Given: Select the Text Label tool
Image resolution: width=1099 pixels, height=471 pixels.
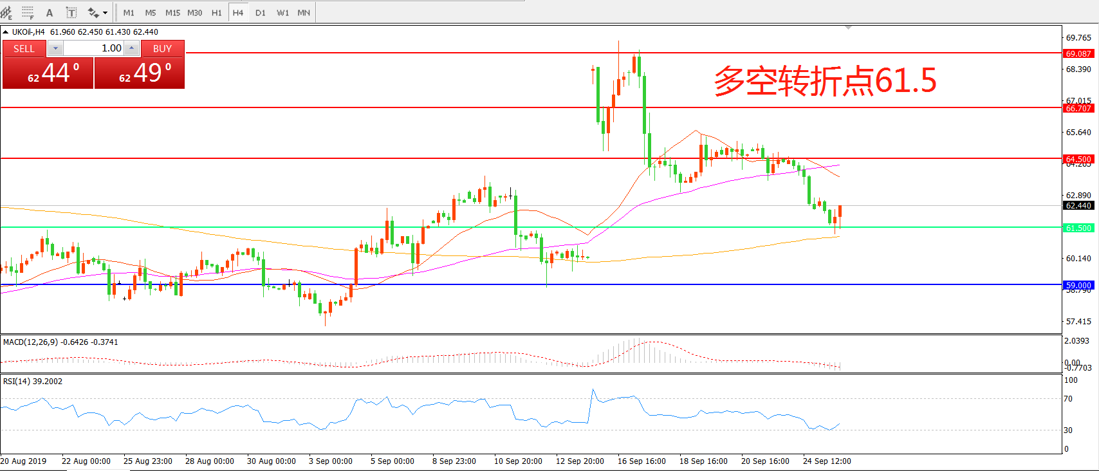Looking at the screenshot, I should pos(71,12).
